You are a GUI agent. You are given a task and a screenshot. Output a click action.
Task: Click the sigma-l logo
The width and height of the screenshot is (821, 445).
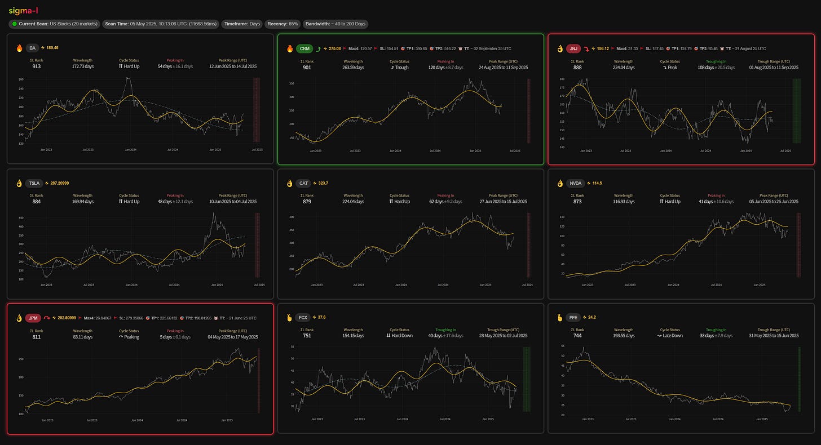coord(23,10)
